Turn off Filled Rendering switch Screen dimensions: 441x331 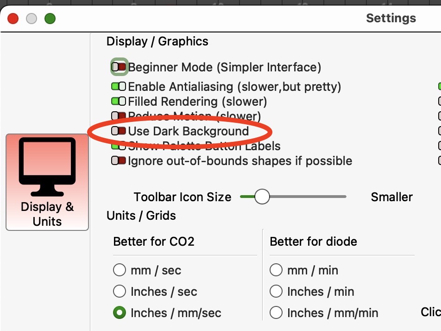pyautogui.click(x=119, y=101)
